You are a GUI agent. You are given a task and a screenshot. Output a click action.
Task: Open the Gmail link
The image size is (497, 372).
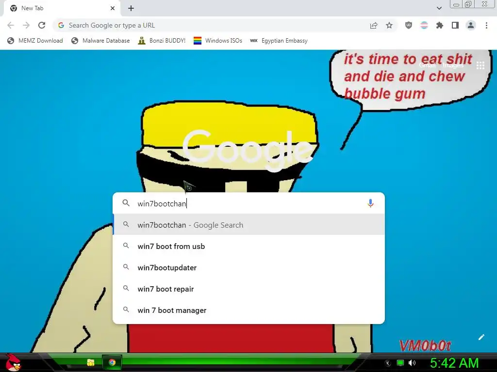point(428,65)
